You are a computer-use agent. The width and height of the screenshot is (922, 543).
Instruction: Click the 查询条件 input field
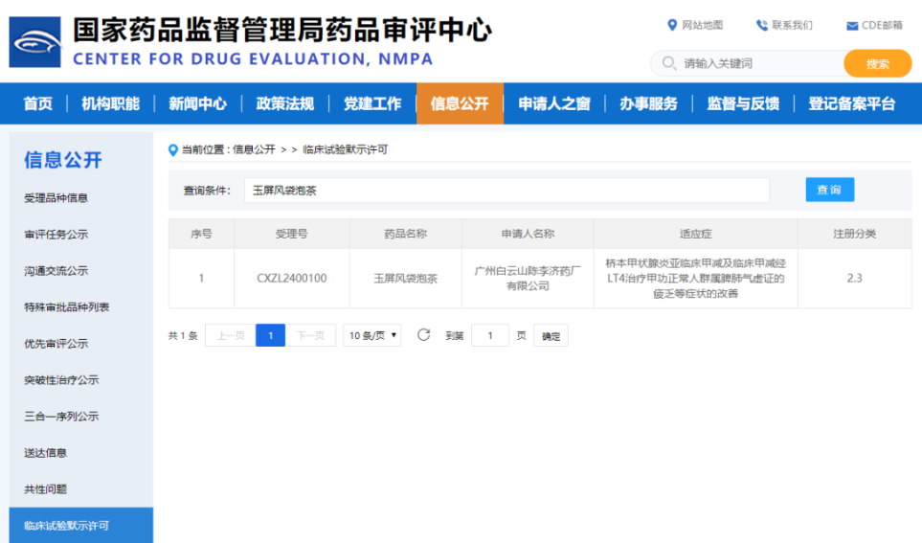(506, 191)
